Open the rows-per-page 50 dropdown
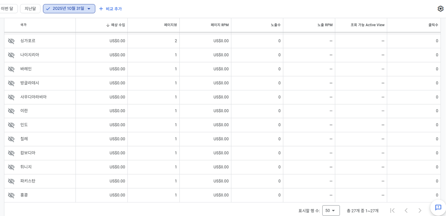The height and width of the screenshot is (216, 446). coord(331,211)
